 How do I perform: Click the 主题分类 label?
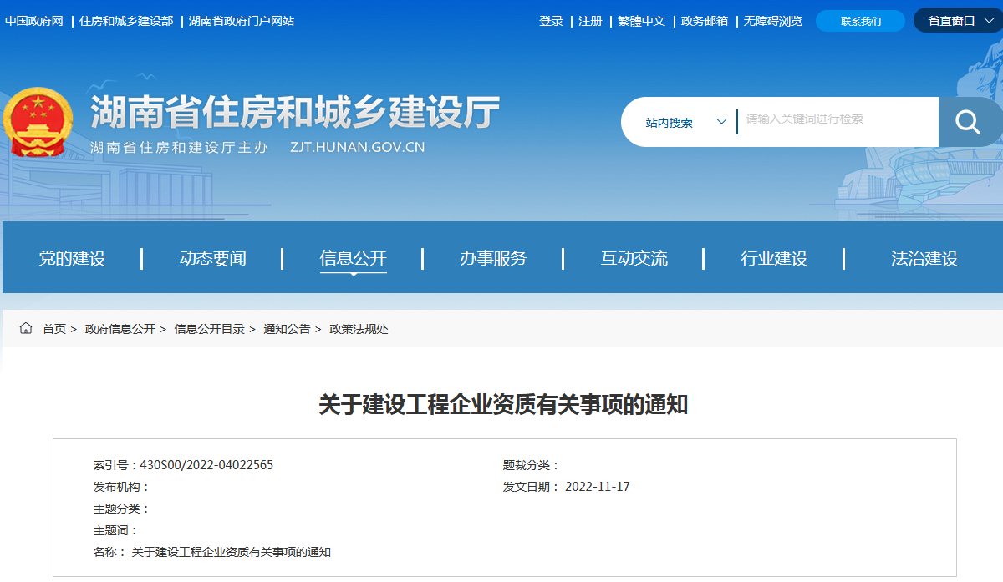point(121,509)
